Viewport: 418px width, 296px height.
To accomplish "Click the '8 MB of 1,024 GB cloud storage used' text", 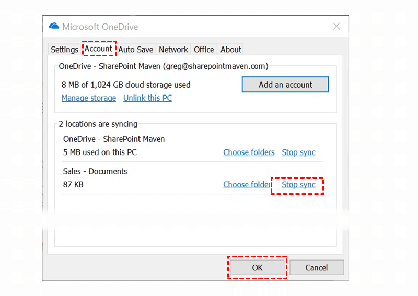I will click(126, 85).
